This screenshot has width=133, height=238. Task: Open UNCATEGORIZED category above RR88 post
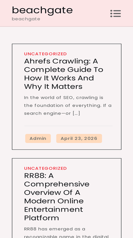click(x=45, y=168)
